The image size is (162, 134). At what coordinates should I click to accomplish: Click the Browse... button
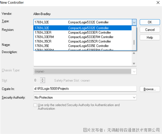150,89
